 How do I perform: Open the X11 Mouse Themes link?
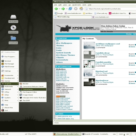pyautogui.click(x=66, y=55)
